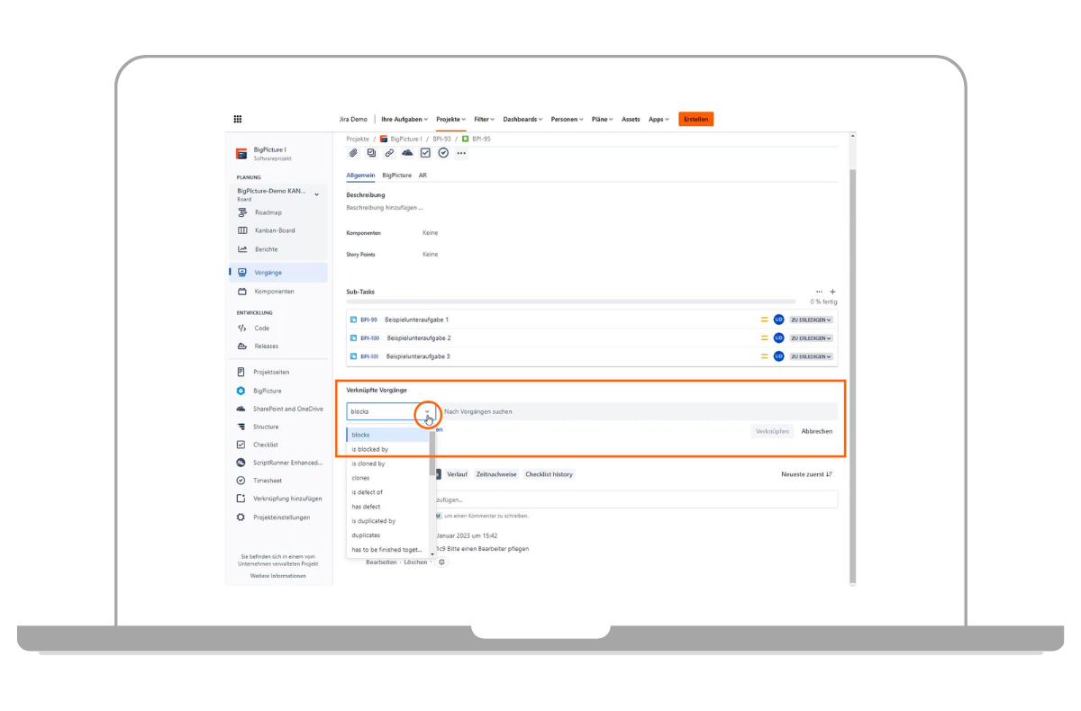
Task: Toggle sort order Neueste zuerst
Action: point(806,474)
